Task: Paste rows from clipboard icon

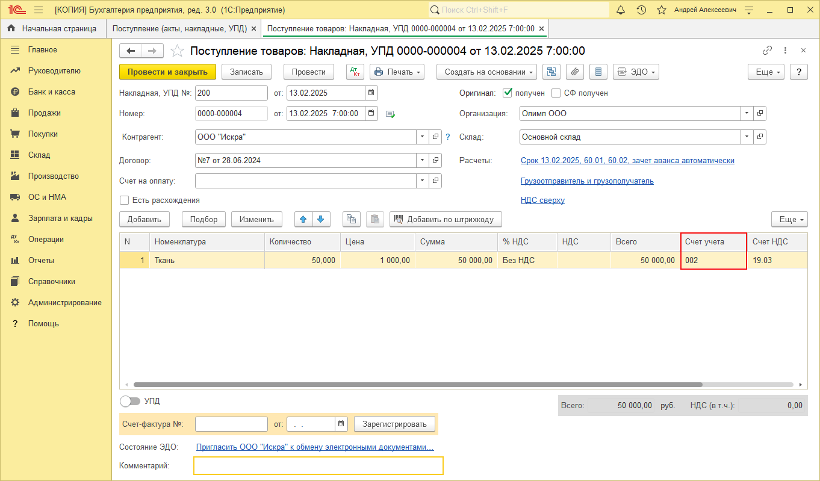Action: pyautogui.click(x=374, y=219)
